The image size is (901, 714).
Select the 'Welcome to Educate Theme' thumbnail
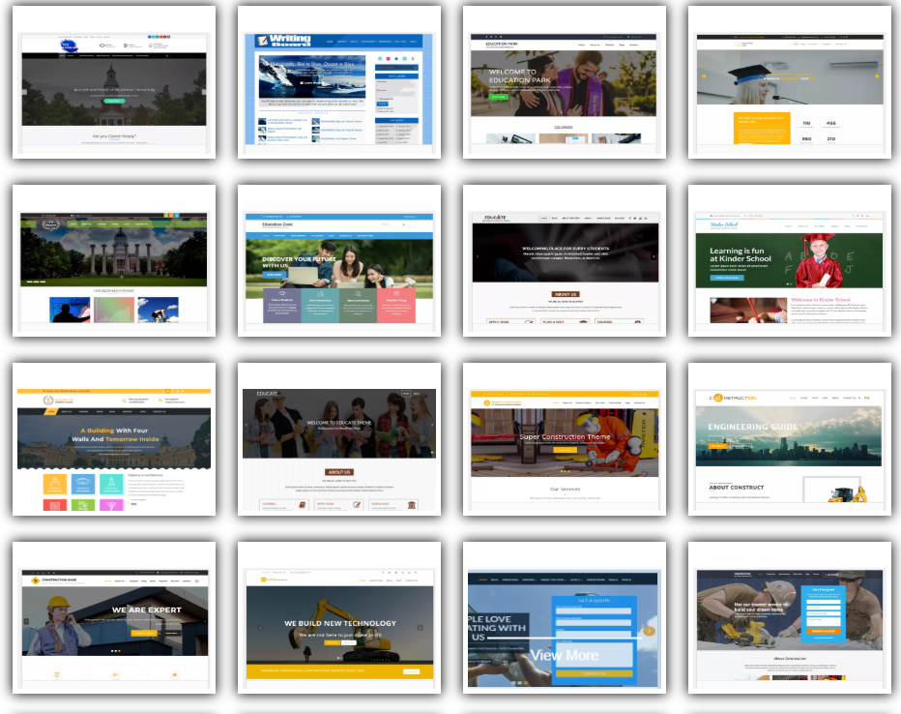point(339,438)
